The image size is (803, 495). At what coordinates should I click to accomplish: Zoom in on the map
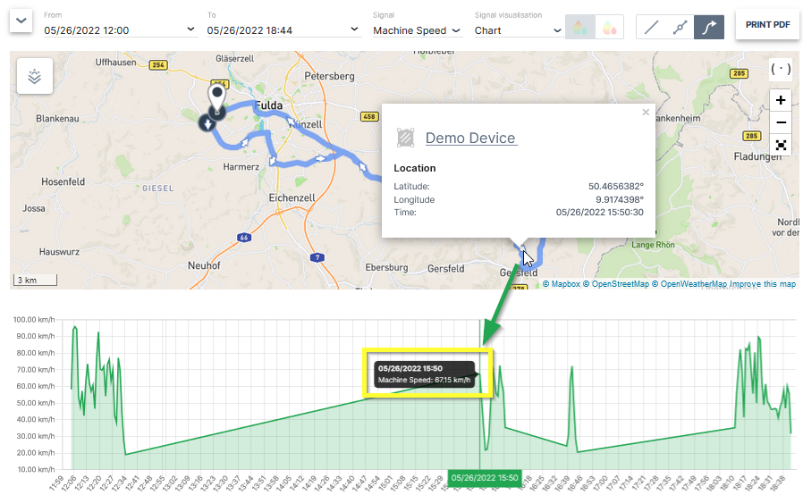pyautogui.click(x=781, y=100)
